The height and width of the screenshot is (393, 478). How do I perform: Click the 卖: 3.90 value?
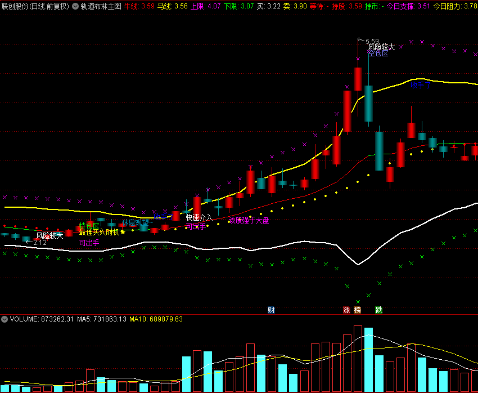click(295, 6)
